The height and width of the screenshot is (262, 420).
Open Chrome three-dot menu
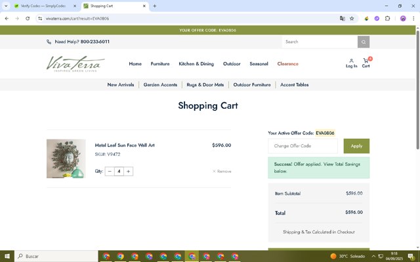413,18
